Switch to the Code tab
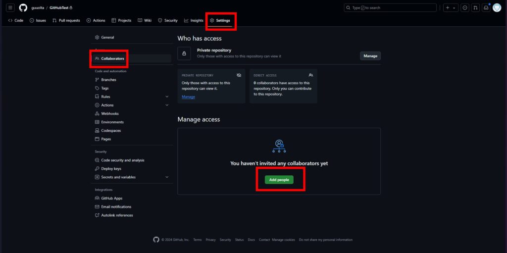 coord(16,20)
